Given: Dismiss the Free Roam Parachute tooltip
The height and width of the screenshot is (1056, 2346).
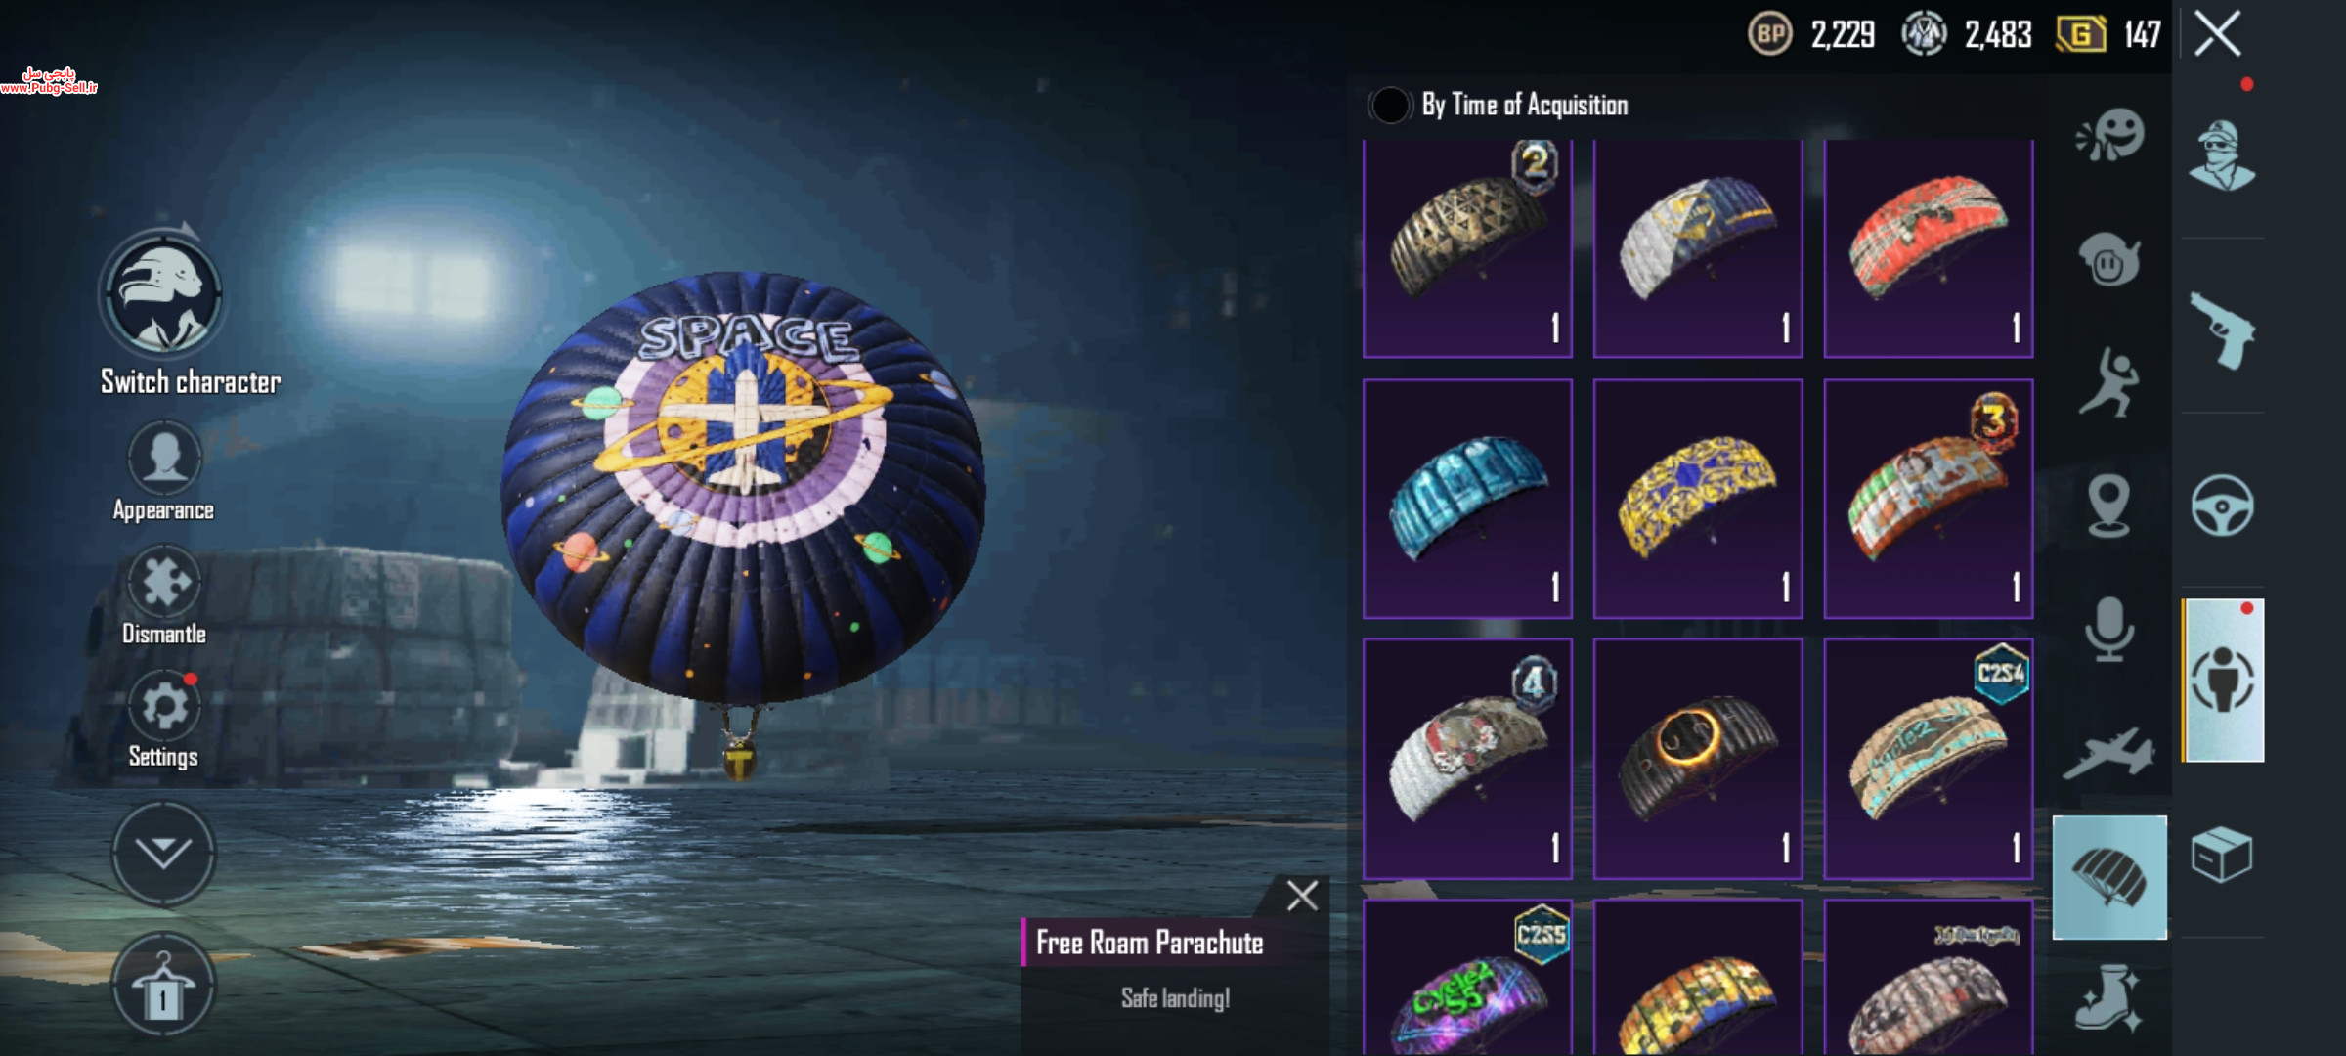Looking at the screenshot, I should 1302,896.
